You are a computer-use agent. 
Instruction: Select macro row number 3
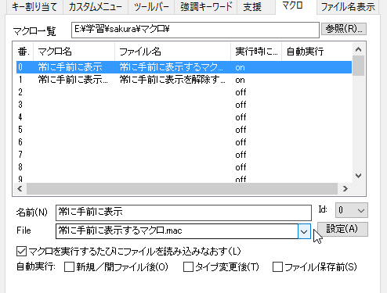click(184, 105)
